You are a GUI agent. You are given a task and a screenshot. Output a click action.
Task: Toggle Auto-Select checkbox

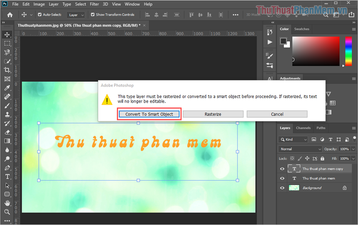click(x=40, y=15)
